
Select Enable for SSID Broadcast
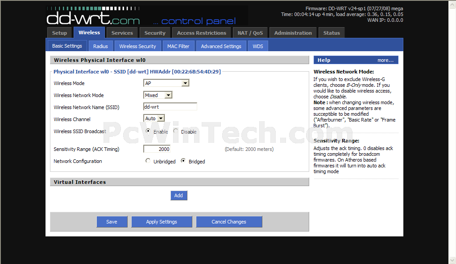(x=148, y=131)
